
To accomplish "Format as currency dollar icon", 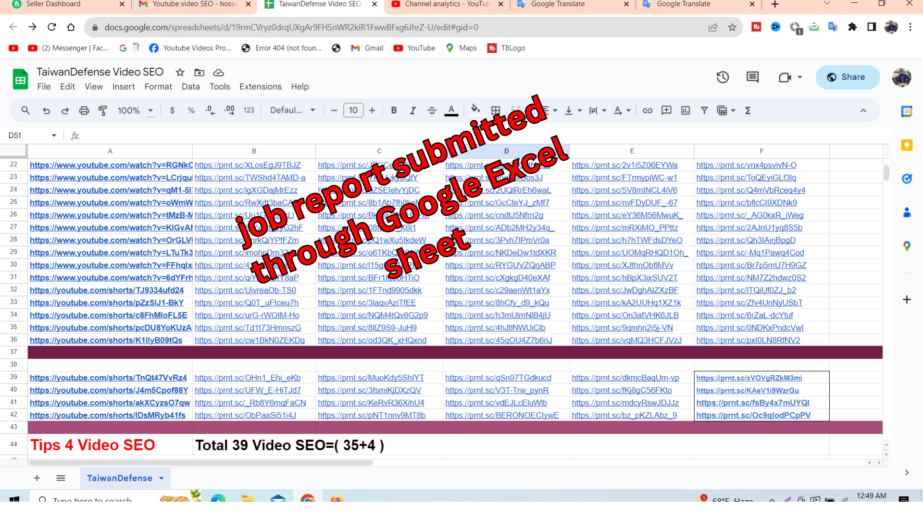I will click(172, 111).
